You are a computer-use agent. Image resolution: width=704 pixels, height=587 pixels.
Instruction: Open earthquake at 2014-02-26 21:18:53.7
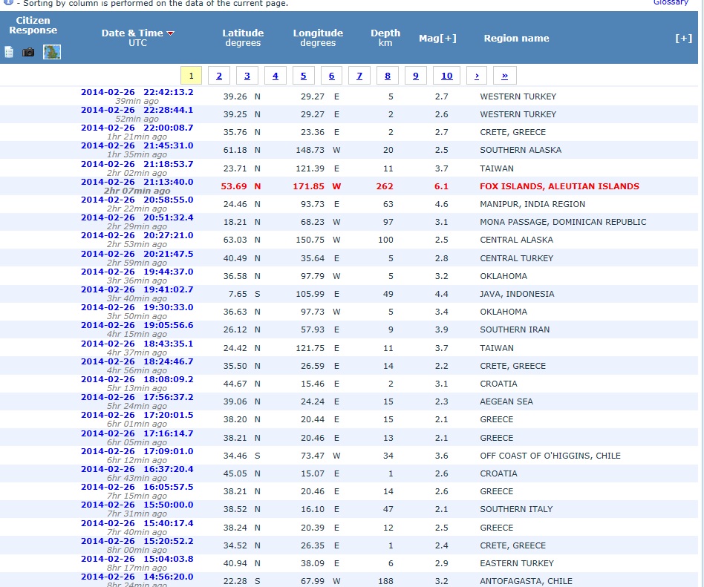pos(137,164)
